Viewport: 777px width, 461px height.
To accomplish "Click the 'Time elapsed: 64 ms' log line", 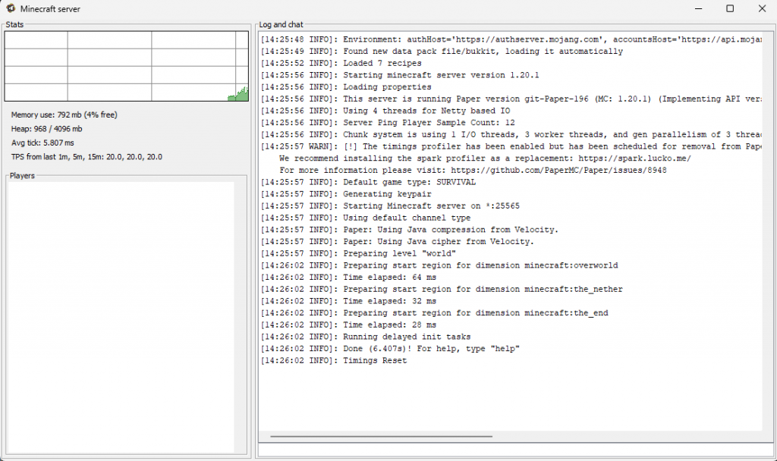I will [x=348, y=278].
